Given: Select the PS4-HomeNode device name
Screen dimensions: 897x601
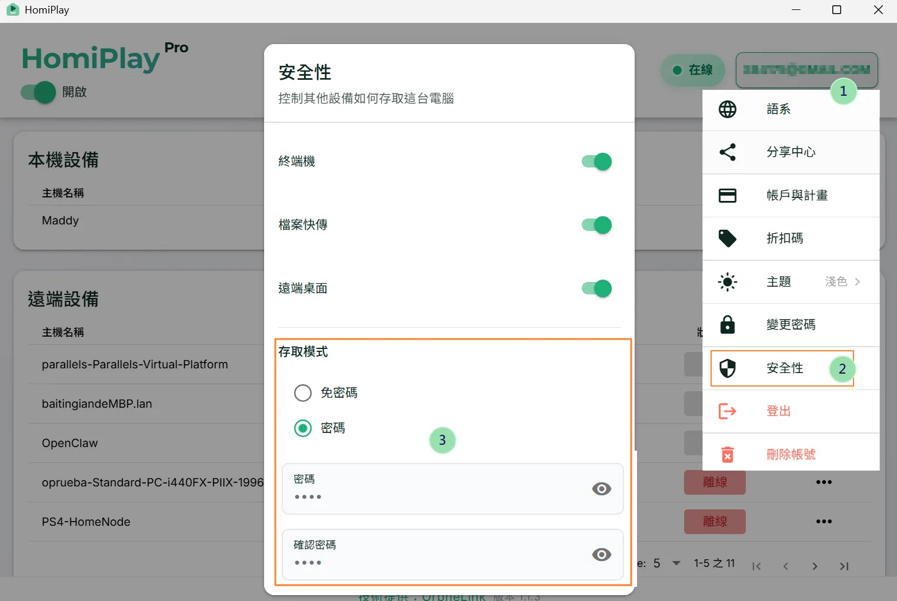Looking at the screenshot, I should pos(86,522).
